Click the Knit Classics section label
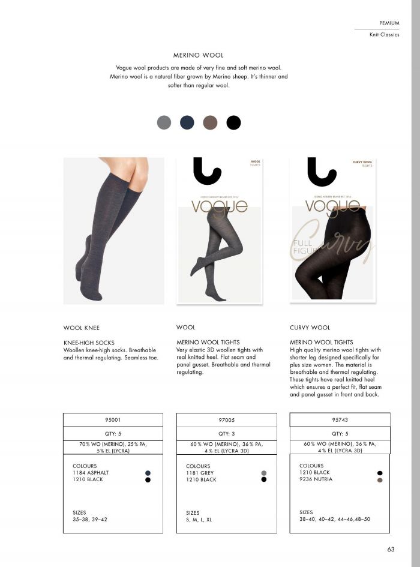Screen dimensions: 420x567 point(384,35)
